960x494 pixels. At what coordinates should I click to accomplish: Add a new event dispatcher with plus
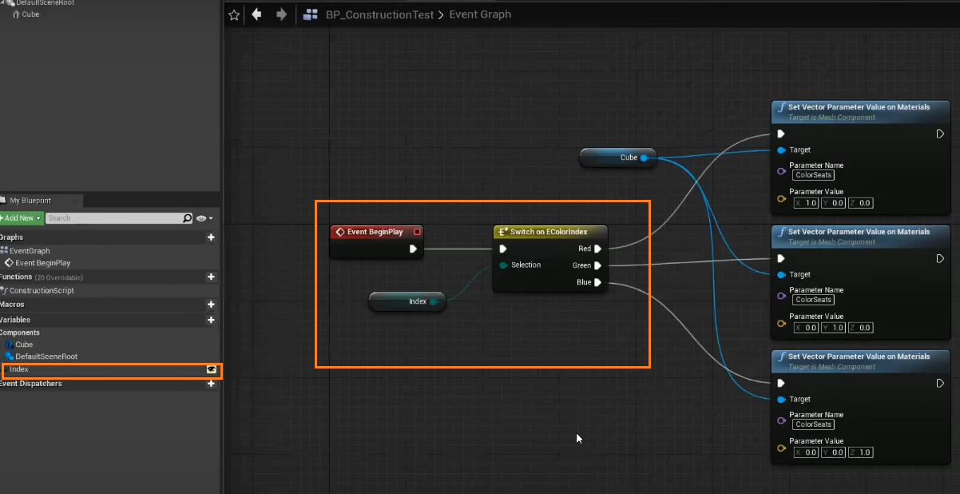[211, 384]
